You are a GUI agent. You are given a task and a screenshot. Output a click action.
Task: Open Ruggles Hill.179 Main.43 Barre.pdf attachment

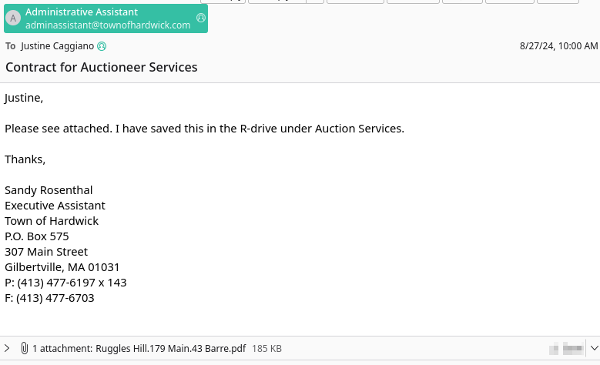coord(171,349)
